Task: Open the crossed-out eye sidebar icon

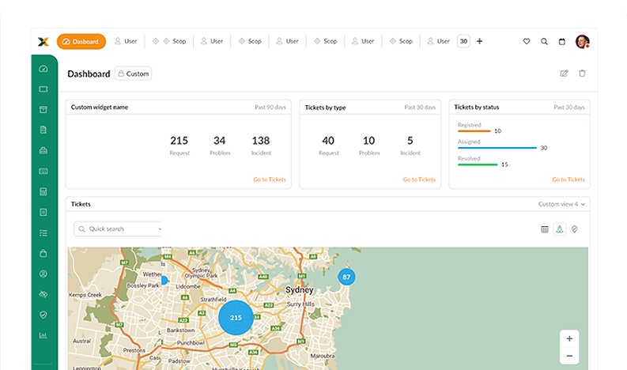Action: coord(43,294)
